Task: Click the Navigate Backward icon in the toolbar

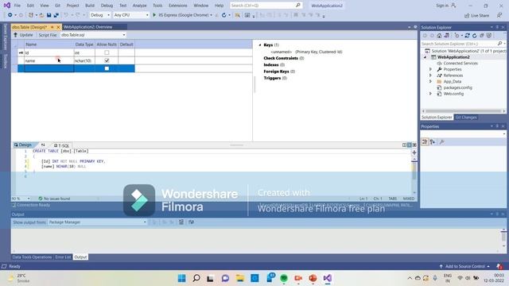Action: [10, 15]
